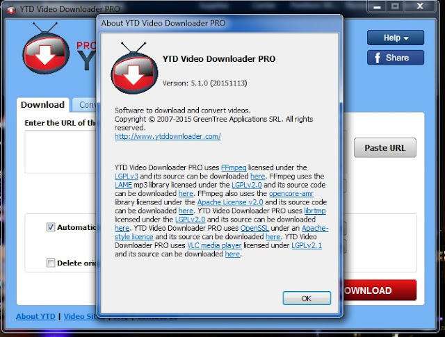Click the Paste URL button
Screen dimensions: 445x337
pos(385,148)
